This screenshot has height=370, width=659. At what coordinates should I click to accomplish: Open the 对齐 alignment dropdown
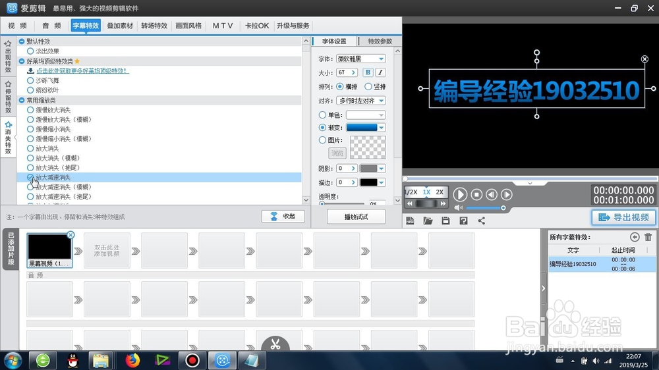361,101
